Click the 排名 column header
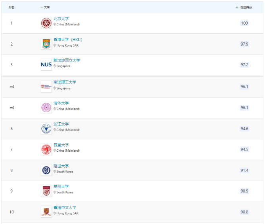The height and width of the screenshot is (224, 265). pos(12,7)
